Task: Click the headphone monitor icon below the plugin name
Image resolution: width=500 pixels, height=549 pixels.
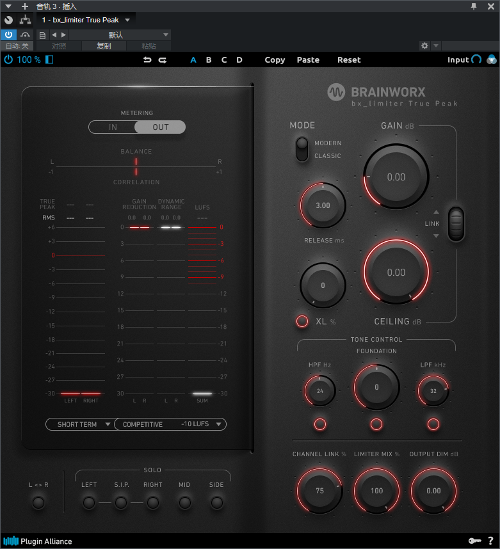Action: click(x=25, y=35)
